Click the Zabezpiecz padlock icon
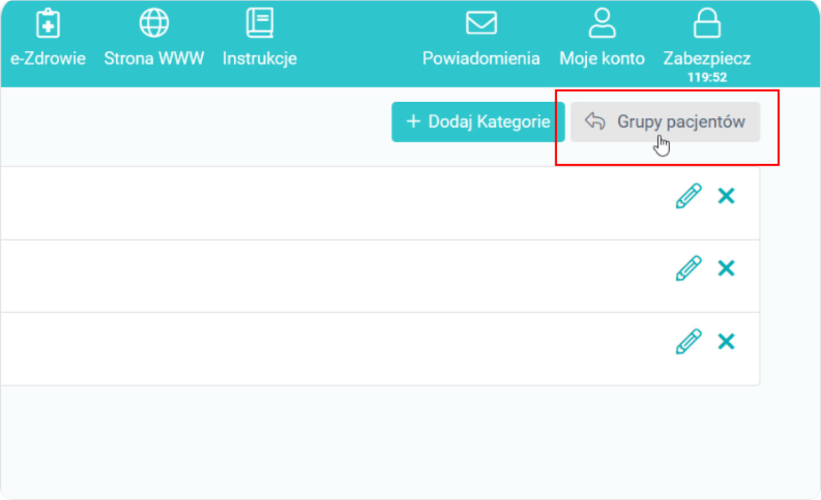Viewport: 821px width, 500px height. tap(707, 23)
